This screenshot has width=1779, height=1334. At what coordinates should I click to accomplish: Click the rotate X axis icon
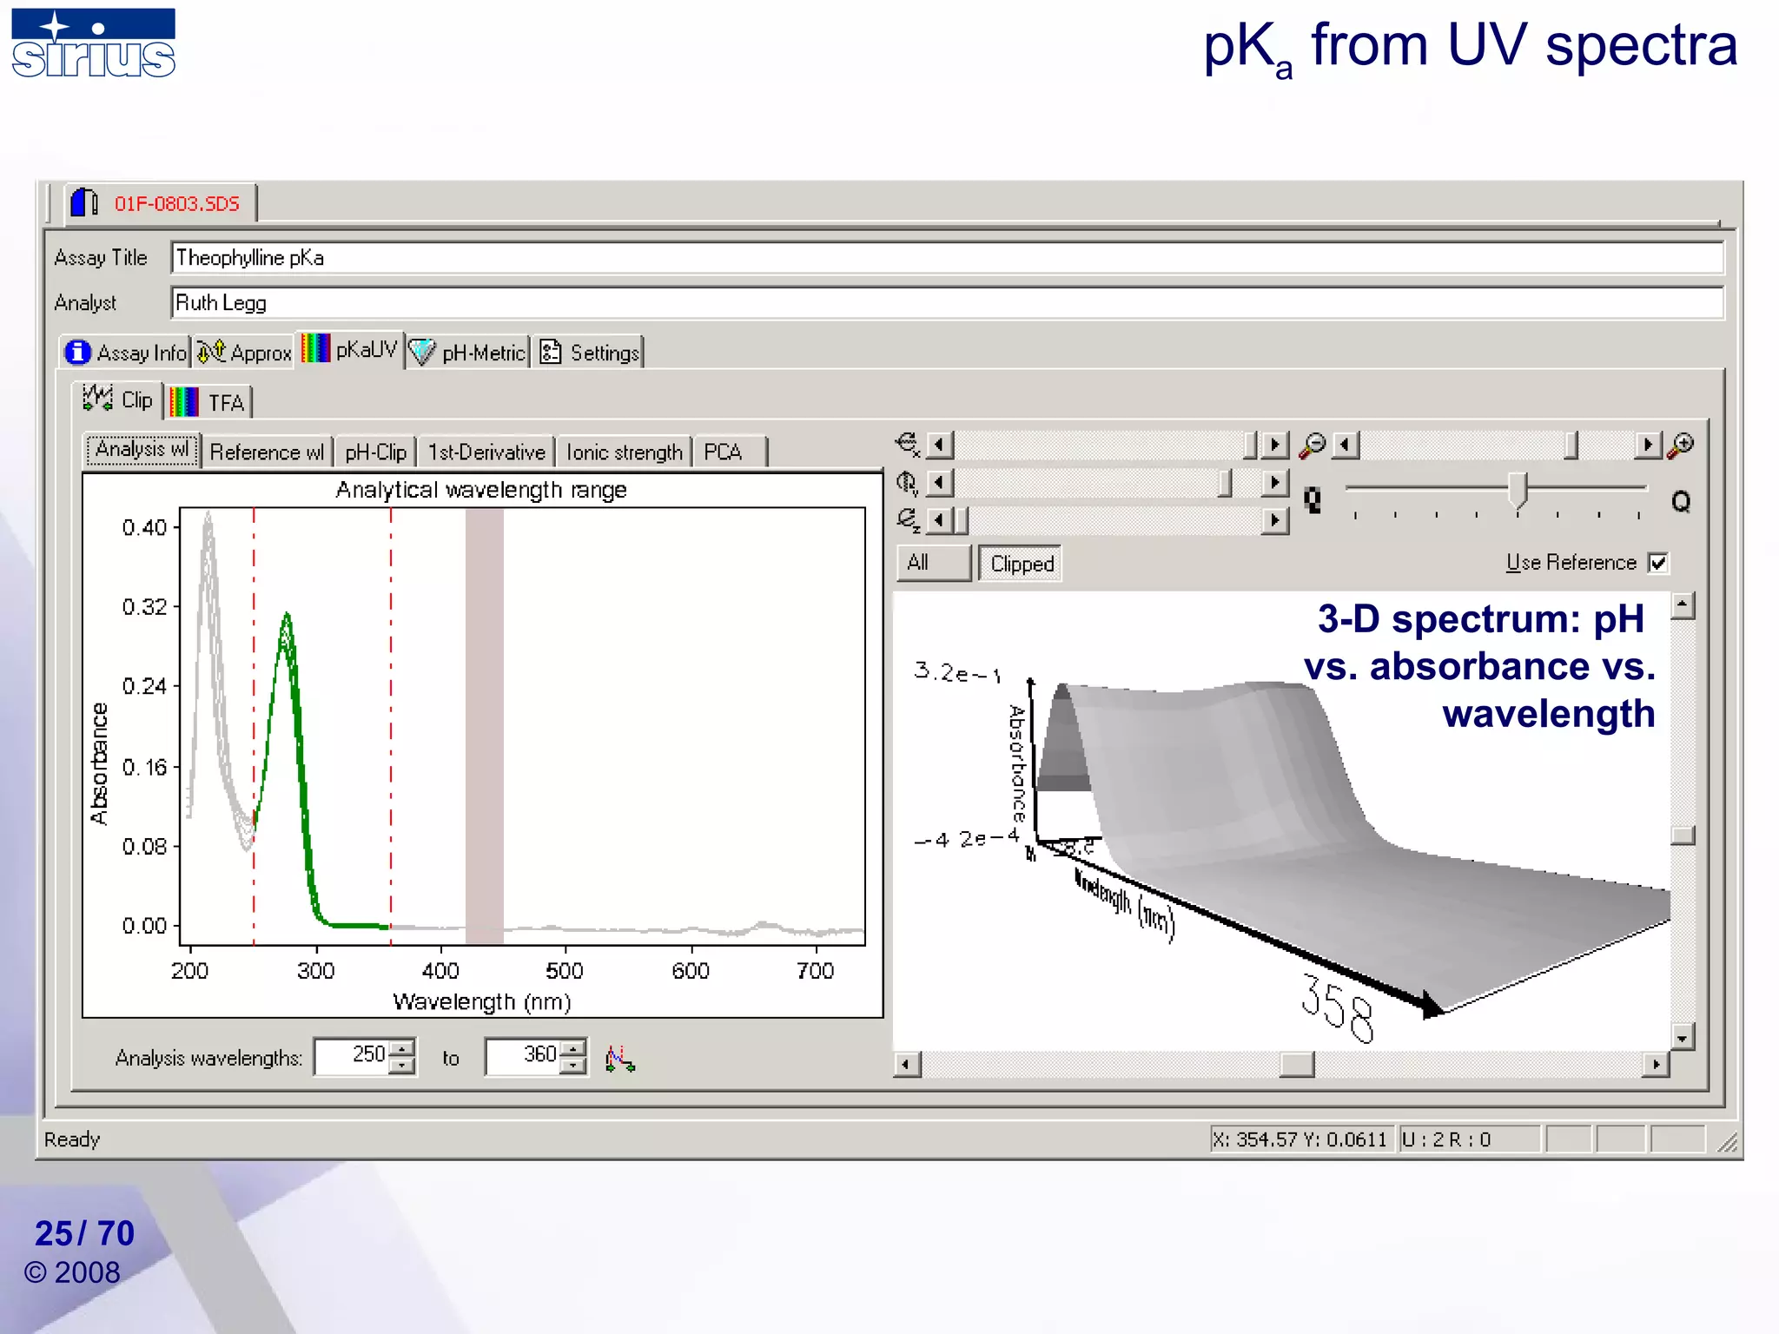coord(908,445)
